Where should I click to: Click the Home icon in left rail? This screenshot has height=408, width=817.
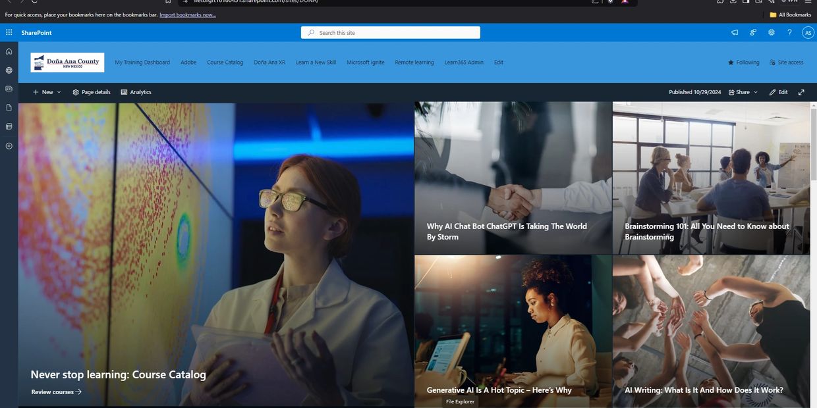(x=9, y=51)
